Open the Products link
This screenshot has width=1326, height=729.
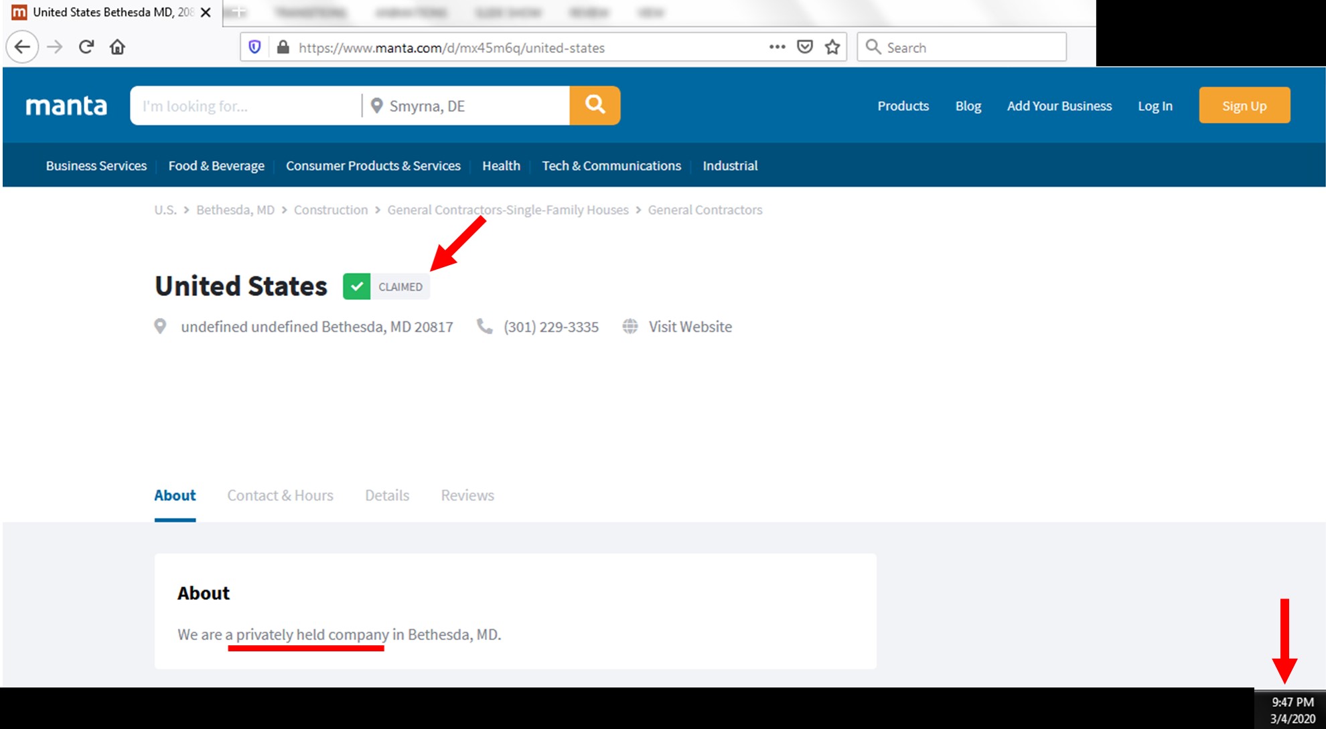click(903, 106)
